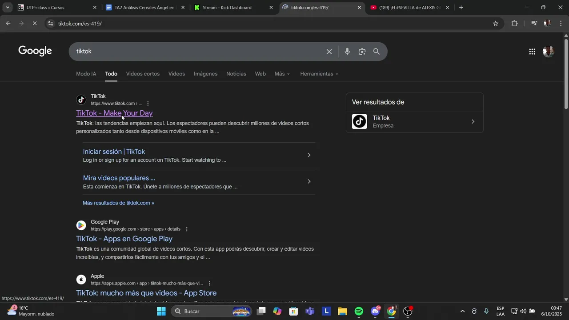Launch Spotify from the taskbar
This screenshot has height=320, width=569.
359,311
